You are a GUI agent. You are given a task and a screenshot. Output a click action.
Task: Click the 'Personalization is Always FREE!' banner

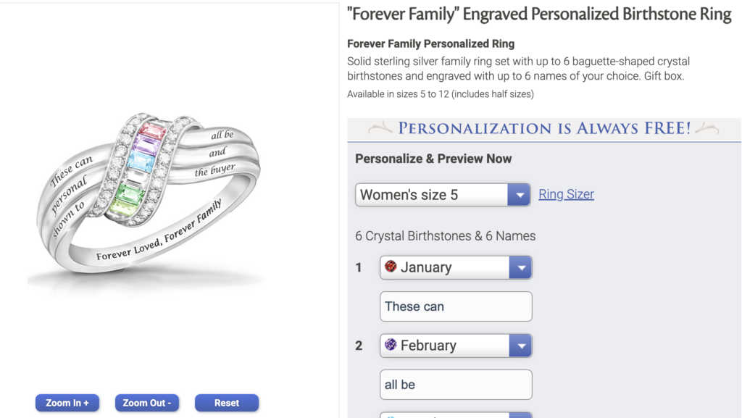pos(540,128)
